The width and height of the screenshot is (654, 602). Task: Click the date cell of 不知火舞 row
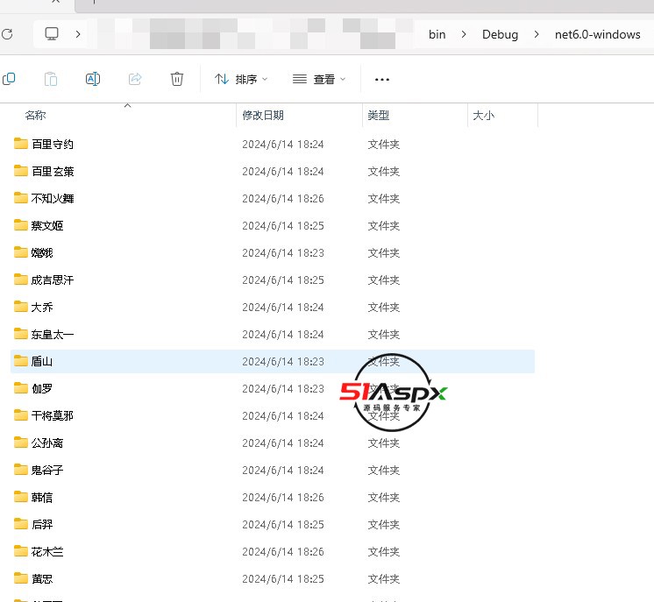point(283,198)
